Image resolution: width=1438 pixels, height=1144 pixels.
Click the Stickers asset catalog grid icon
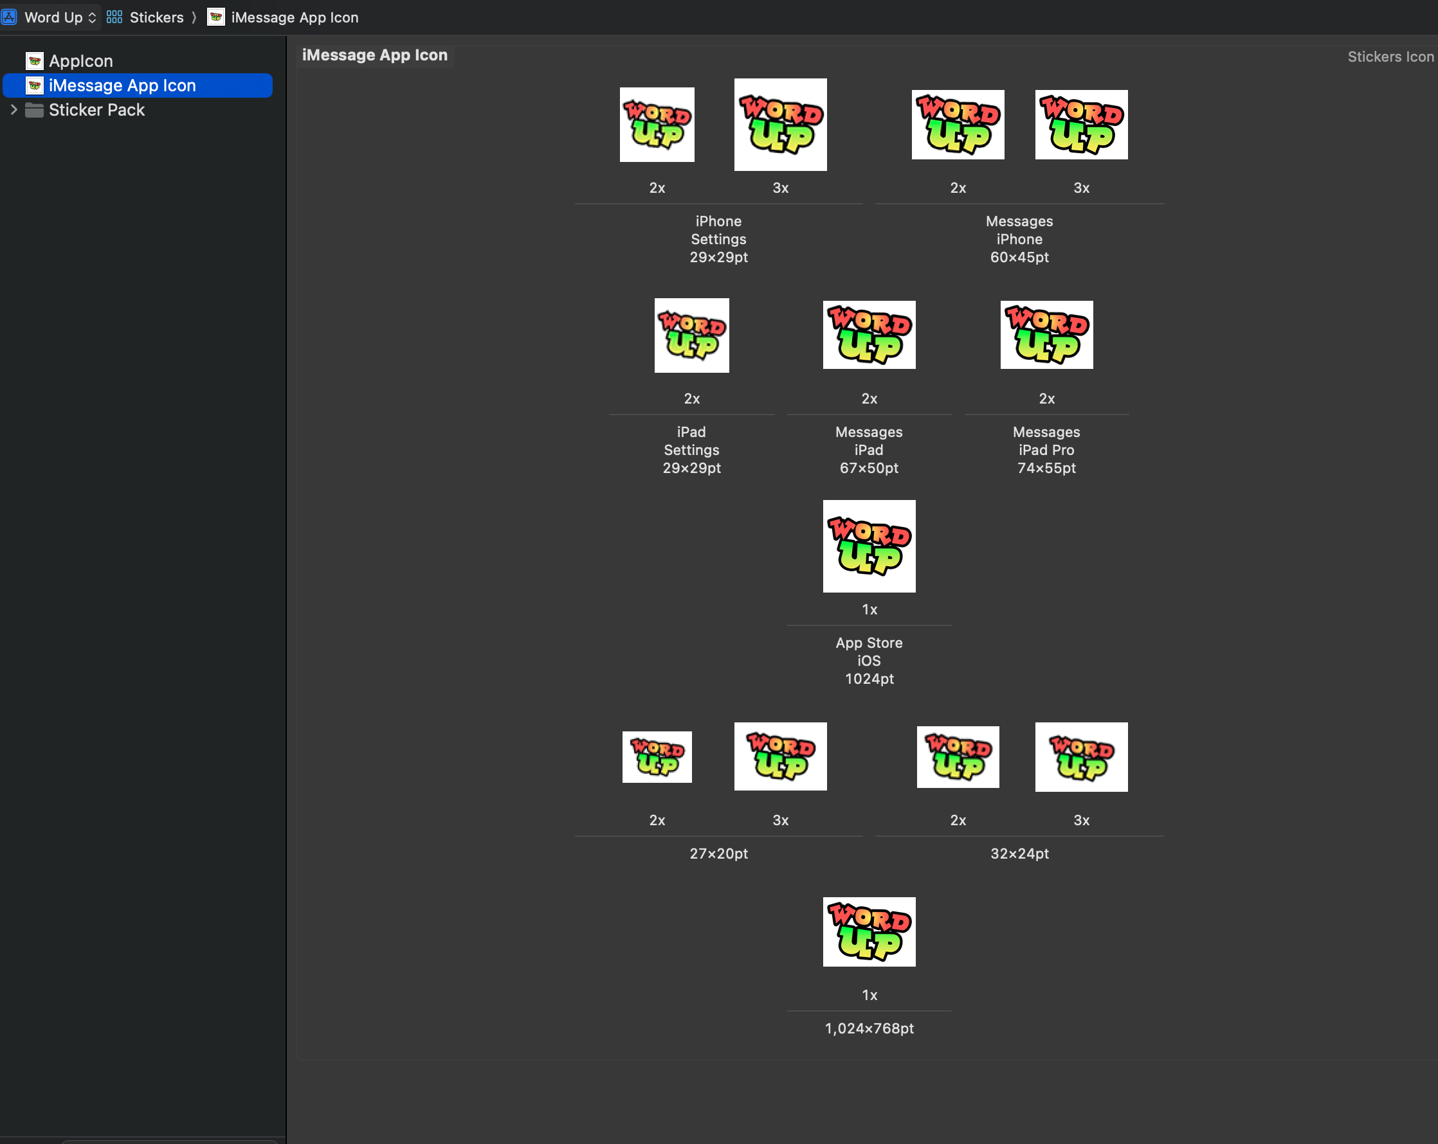[x=114, y=17]
